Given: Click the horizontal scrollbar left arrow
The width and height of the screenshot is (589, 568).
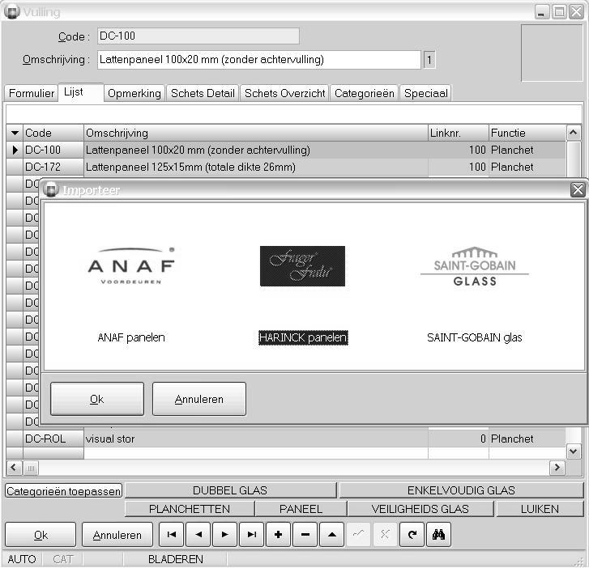Looking at the screenshot, I should tap(14, 468).
